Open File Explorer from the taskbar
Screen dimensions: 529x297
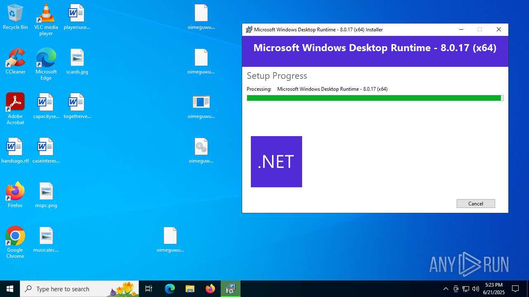(190, 289)
